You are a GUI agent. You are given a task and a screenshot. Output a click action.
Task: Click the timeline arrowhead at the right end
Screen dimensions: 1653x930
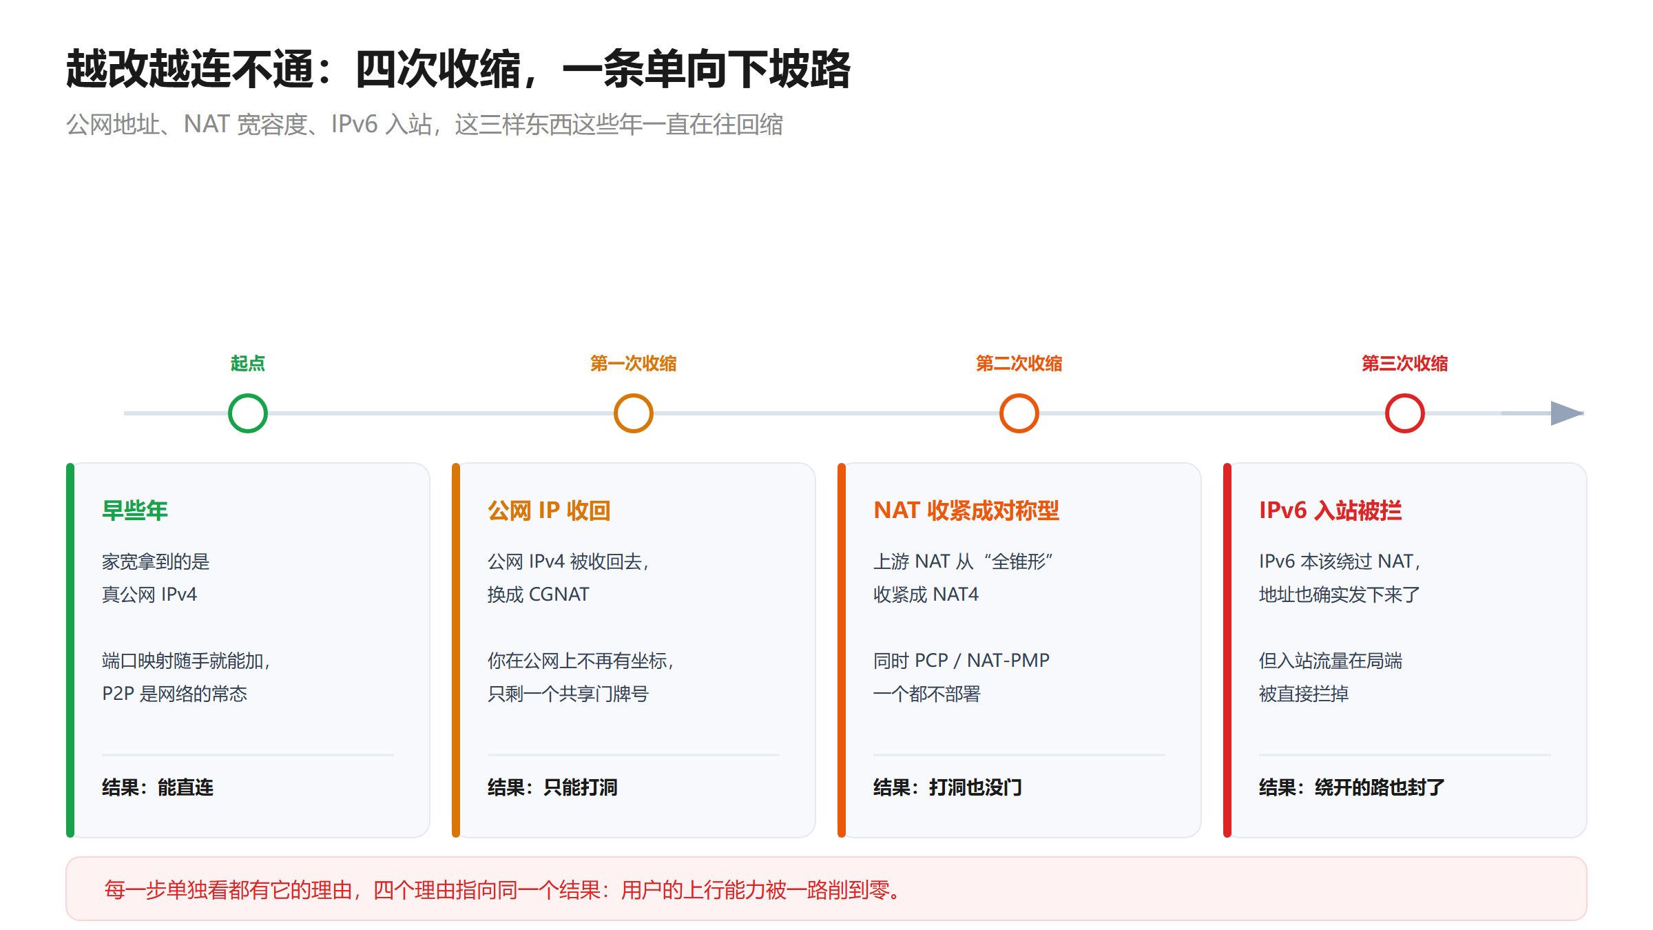pyautogui.click(x=1567, y=413)
